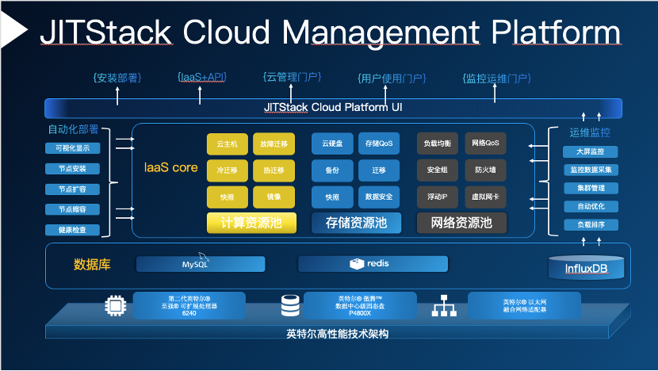Screen dimensions: 658x371
Task: Select the 负载均衡 network block
Action: tap(438, 143)
